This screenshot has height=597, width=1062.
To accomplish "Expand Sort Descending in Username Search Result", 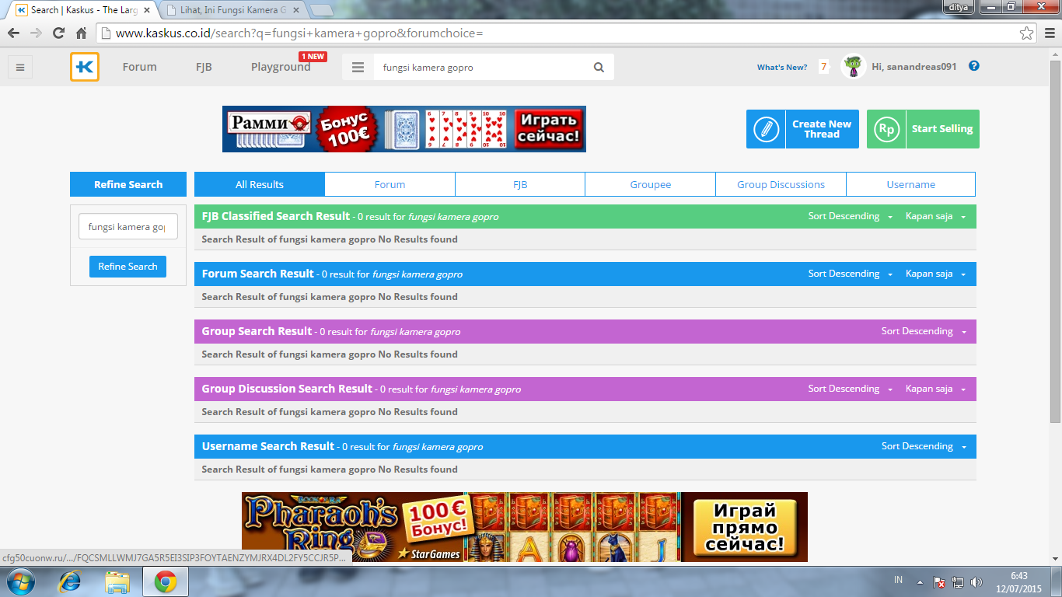I will coord(924,446).
